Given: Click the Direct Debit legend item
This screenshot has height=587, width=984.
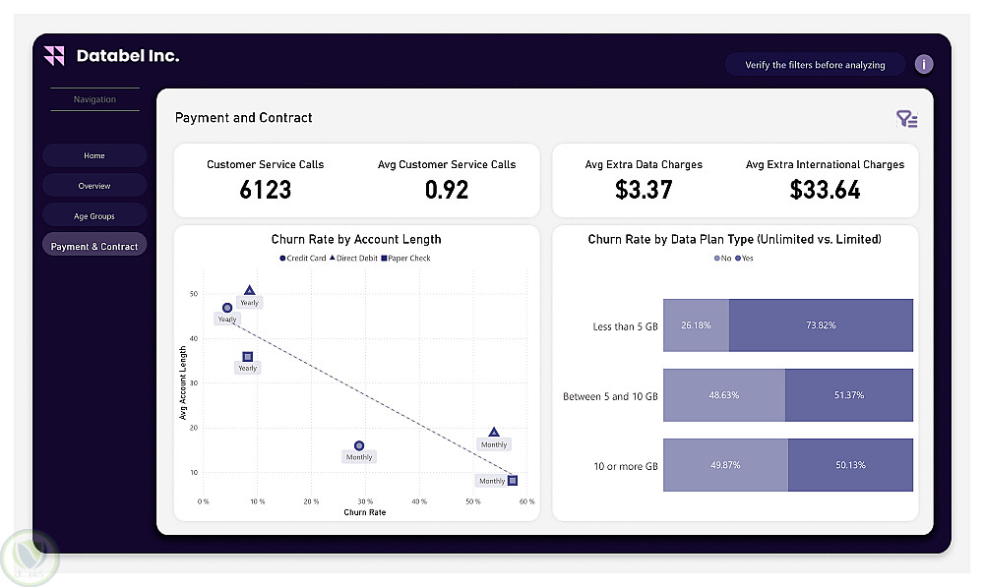Looking at the screenshot, I should coord(353,258).
